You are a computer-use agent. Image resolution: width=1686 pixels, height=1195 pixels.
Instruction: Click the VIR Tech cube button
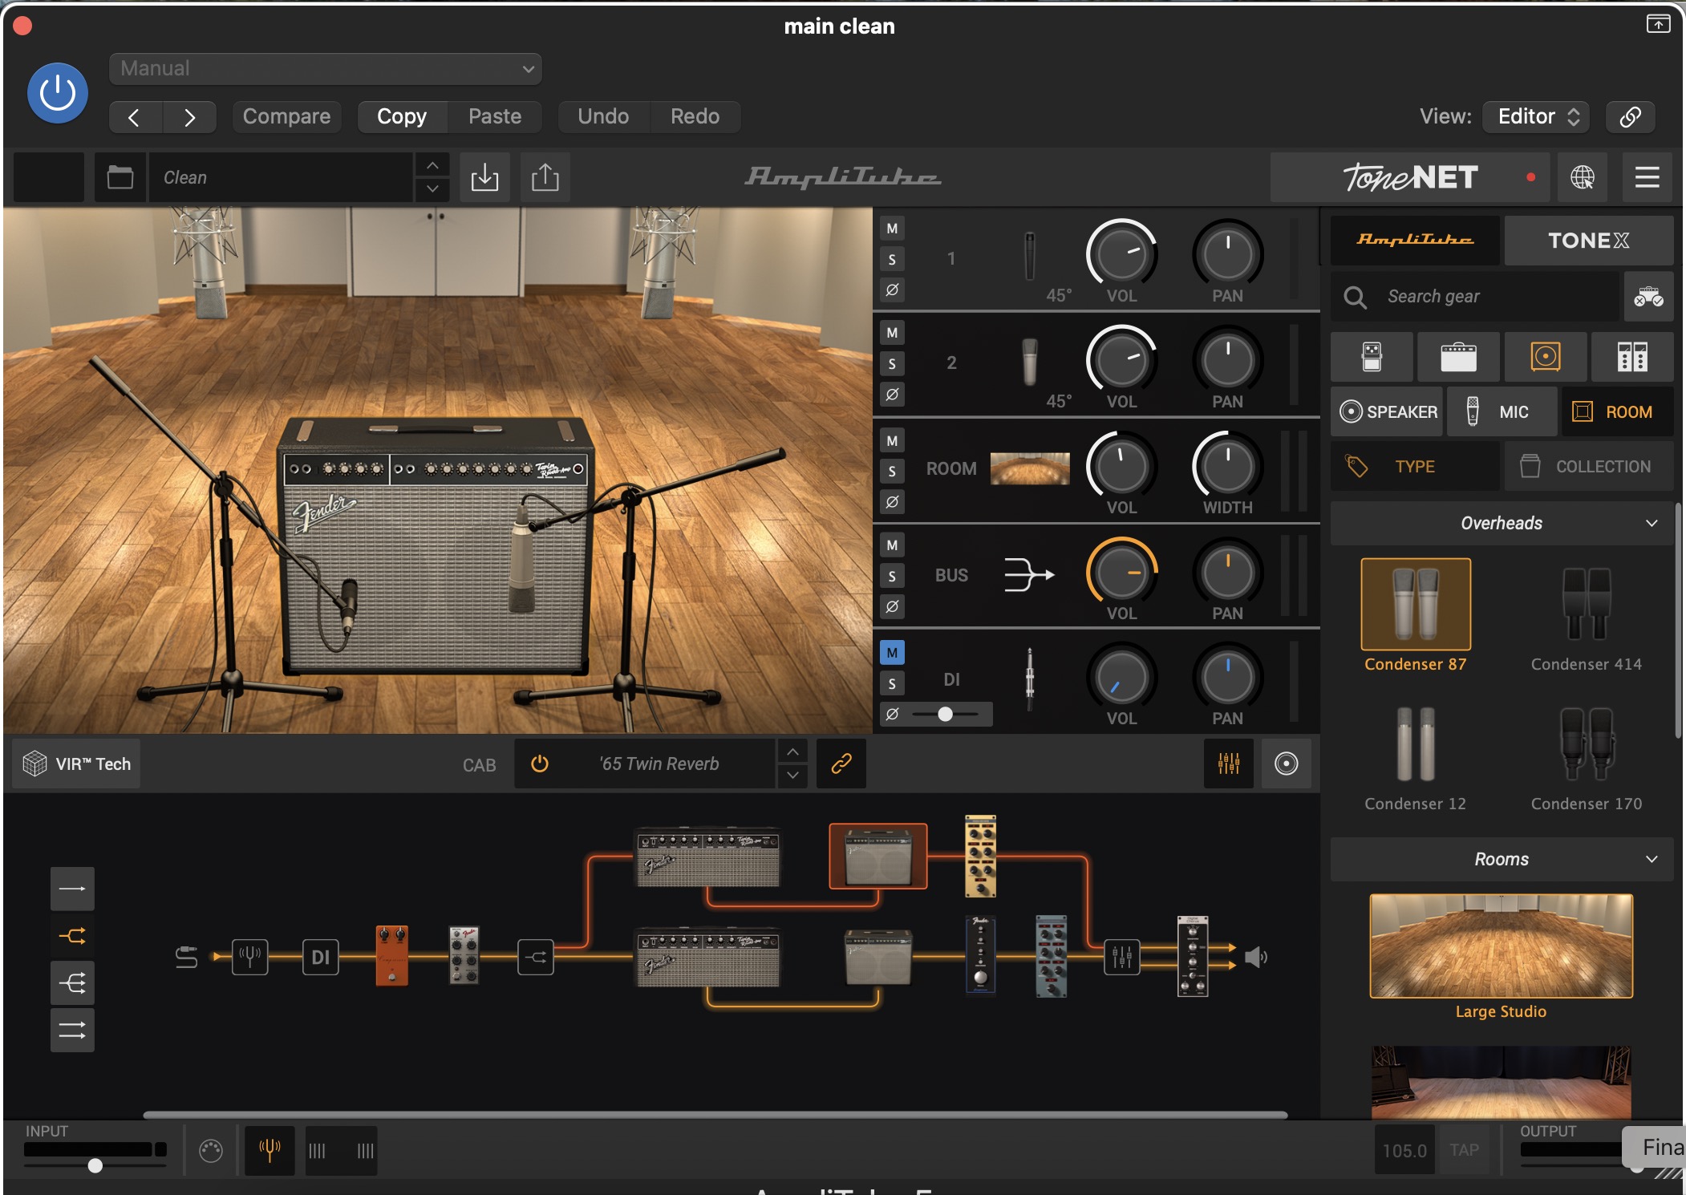76,764
